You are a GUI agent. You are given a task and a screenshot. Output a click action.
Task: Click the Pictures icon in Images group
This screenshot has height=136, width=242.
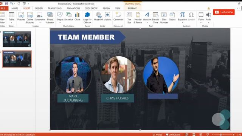point(21,15)
